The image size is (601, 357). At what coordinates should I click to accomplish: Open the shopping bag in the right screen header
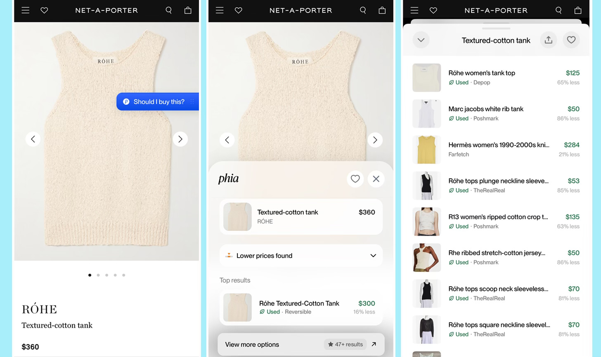click(578, 10)
